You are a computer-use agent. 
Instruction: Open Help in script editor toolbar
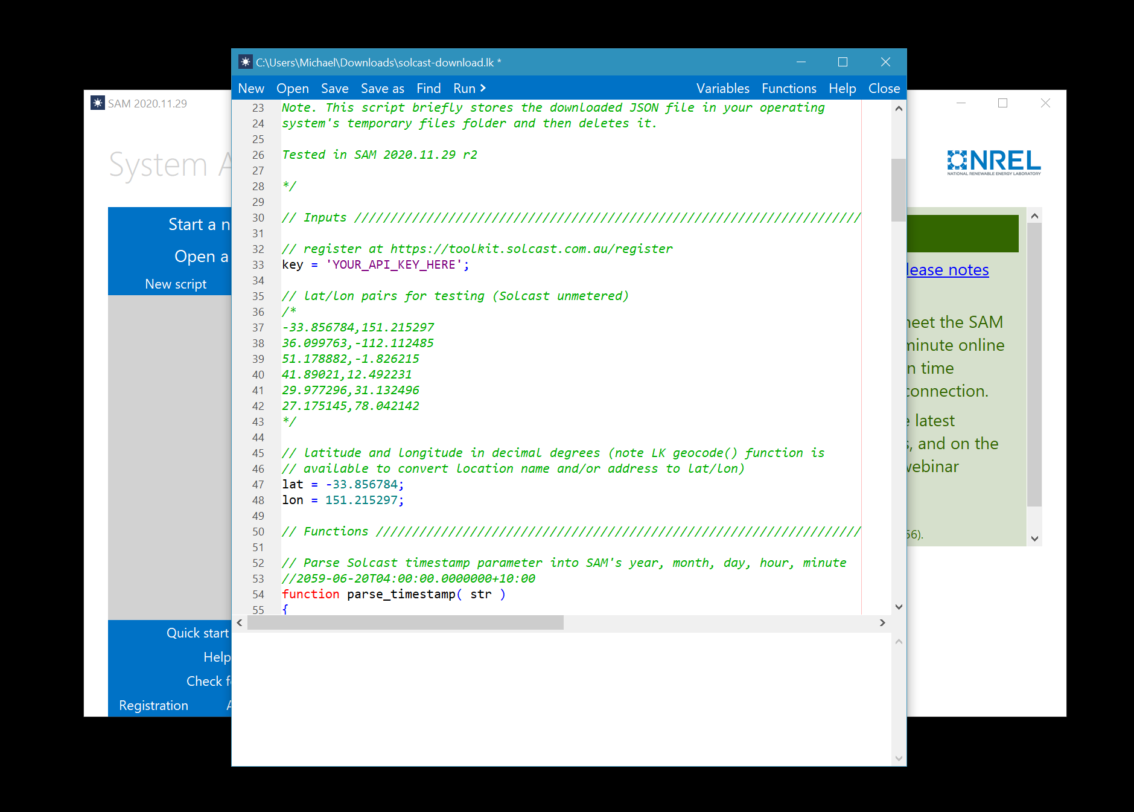click(843, 88)
